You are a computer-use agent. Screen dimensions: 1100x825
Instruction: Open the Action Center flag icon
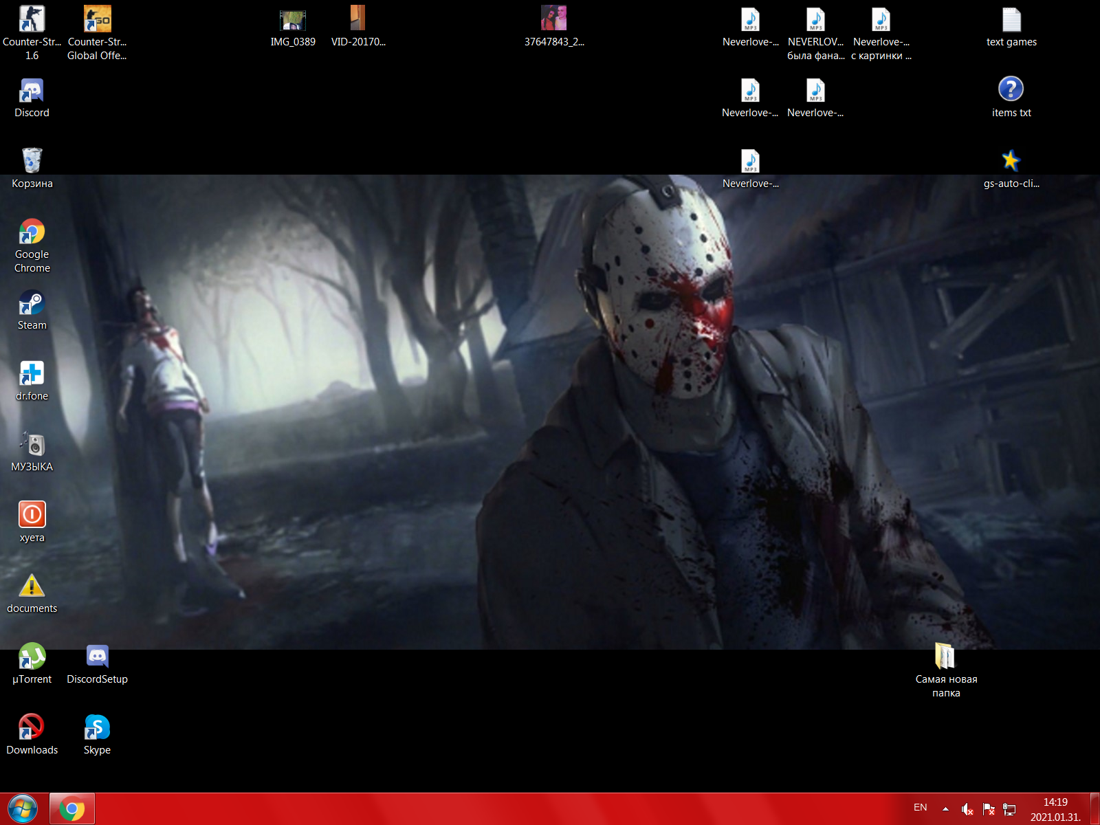pyautogui.click(x=989, y=809)
